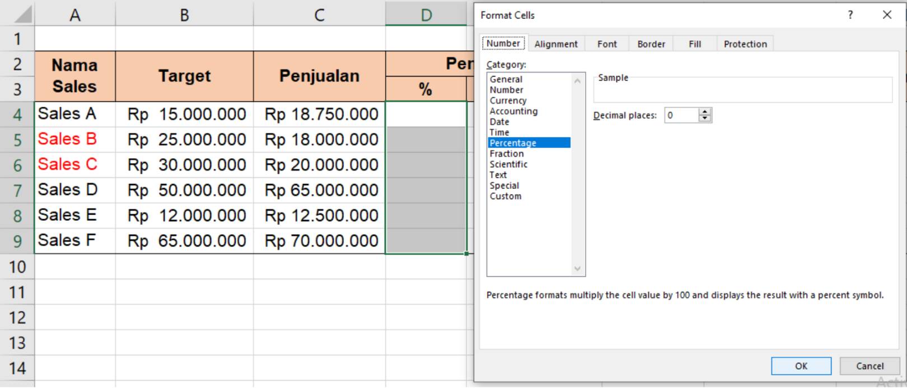
Task: Click the Category list scroll-up arrow
Action: (578, 81)
